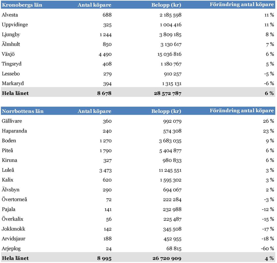Select Kronoberg Hela länet total 28 572 787
Image resolution: width=277 pixels, height=263 pixels.
click(x=167, y=94)
